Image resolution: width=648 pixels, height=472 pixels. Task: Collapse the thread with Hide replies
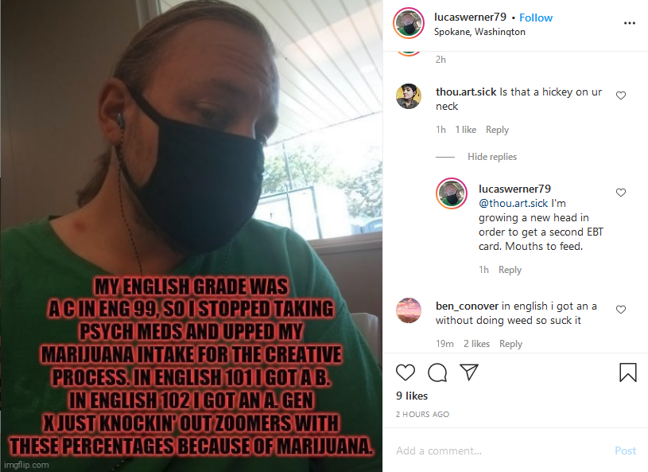click(x=492, y=157)
